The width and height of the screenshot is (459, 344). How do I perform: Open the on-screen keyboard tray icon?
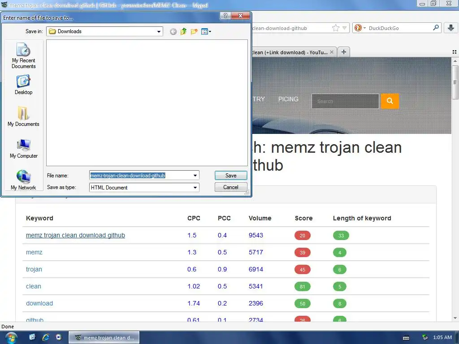406,338
